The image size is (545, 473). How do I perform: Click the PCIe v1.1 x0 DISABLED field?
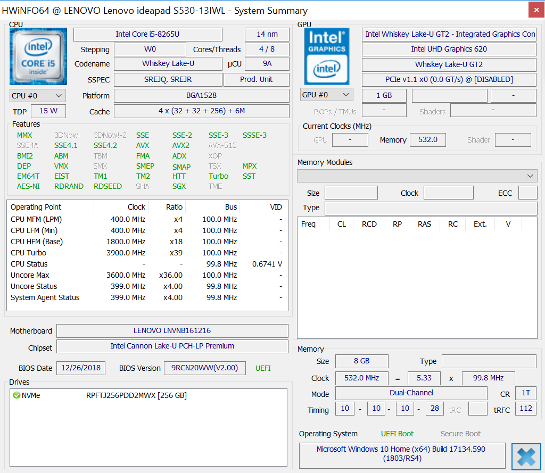tap(449, 80)
